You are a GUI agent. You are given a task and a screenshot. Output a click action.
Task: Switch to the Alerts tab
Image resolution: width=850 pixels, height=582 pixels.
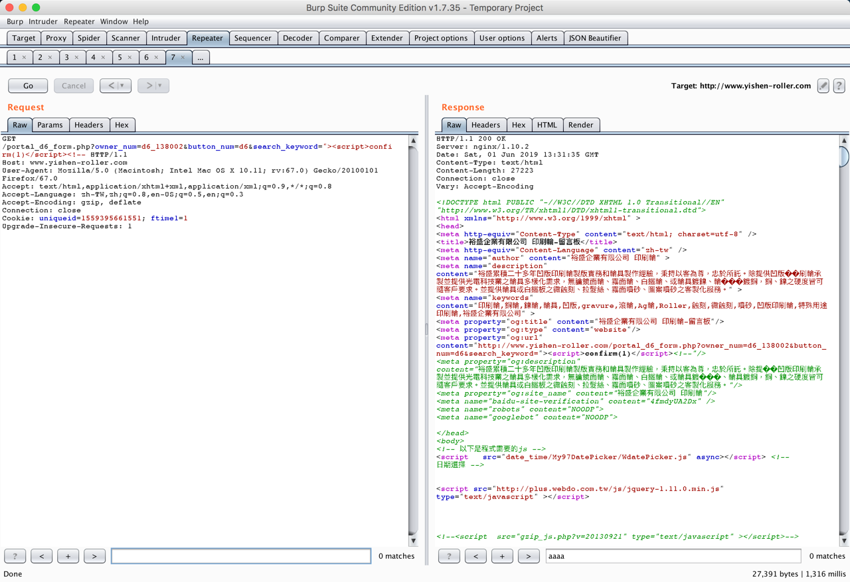pos(547,38)
